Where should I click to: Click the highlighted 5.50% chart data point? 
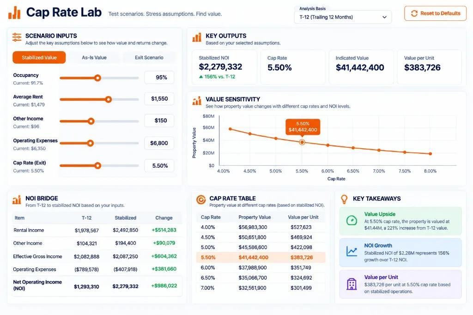point(302,142)
